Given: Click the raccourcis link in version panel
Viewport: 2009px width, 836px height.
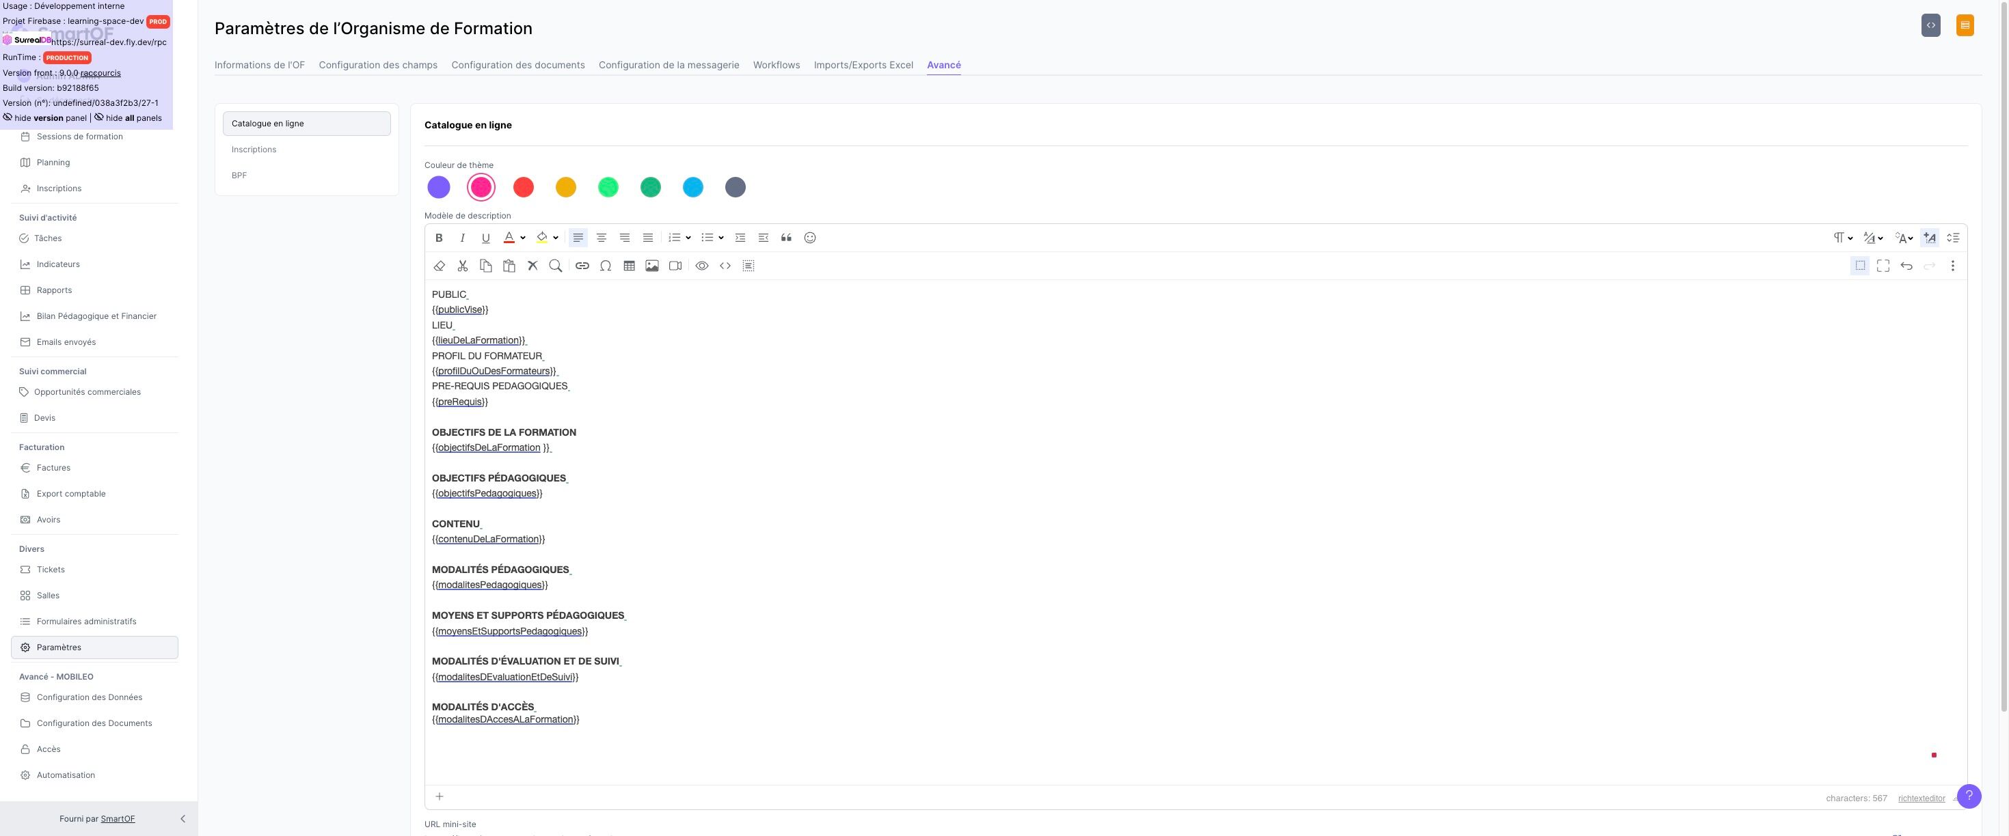Looking at the screenshot, I should click(x=100, y=72).
